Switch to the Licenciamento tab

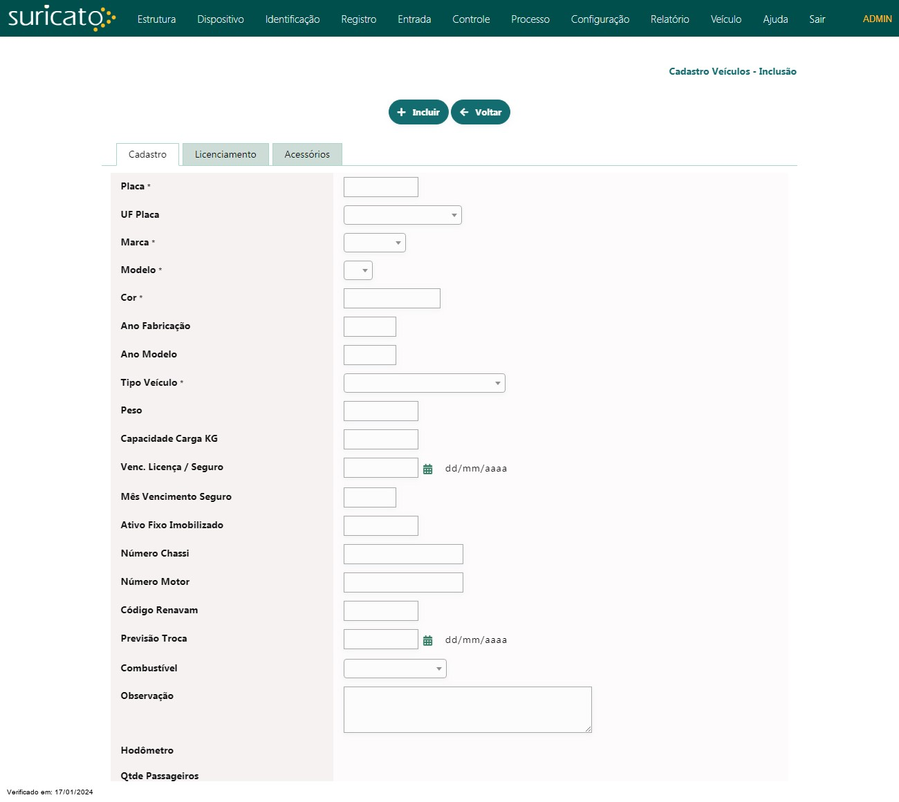225,154
